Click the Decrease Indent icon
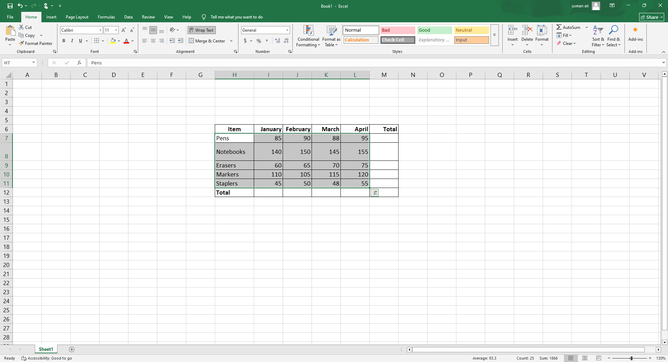The image size is (668, 362). [172, 41]
